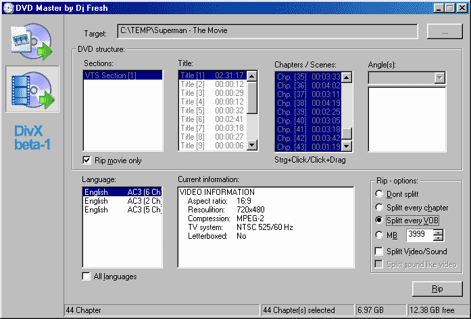471x319 pixels.
Task: Click Title list scrollbar thumb
Action: (252, 97)
